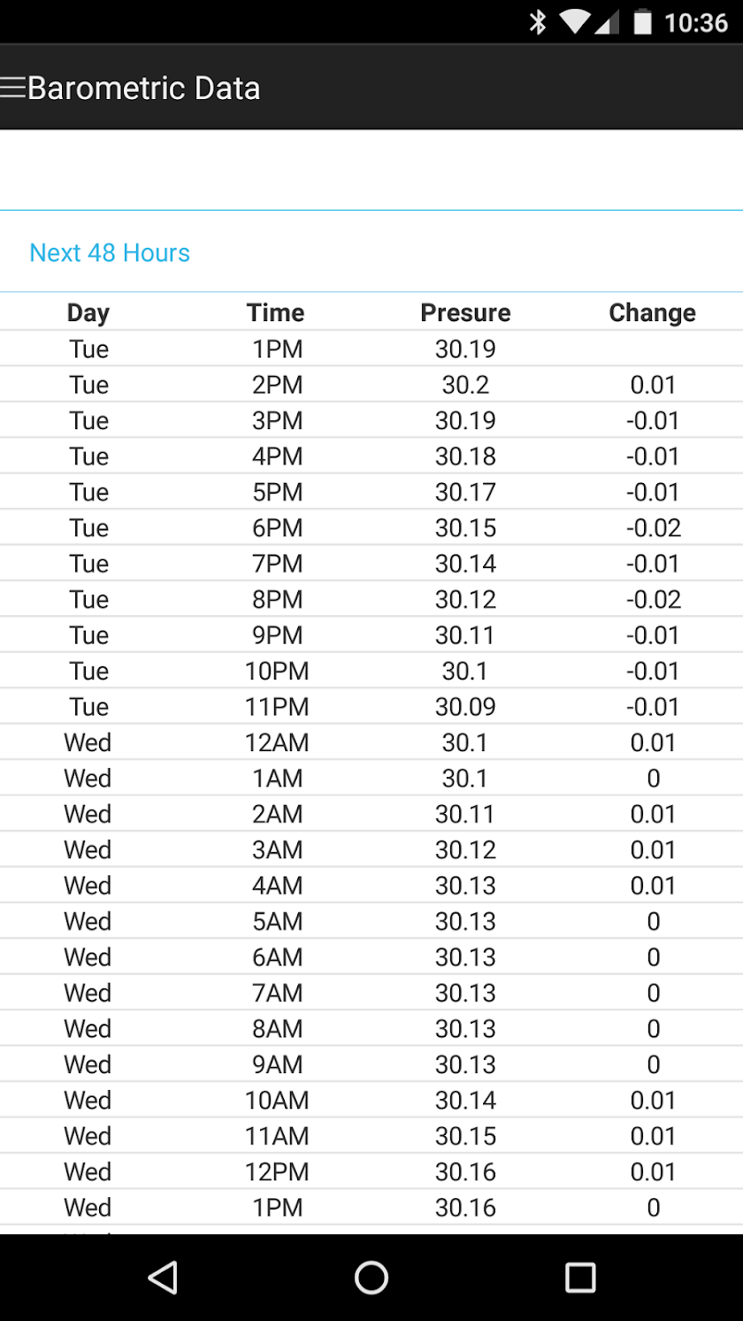The image size is (743, 1321).
Task: Tap the clock showing 10:36
Action: tap(695, 22)
